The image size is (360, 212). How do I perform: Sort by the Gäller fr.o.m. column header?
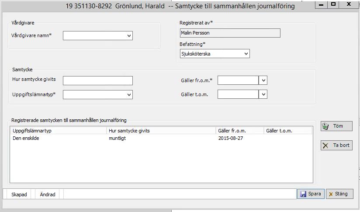(240, 131)
